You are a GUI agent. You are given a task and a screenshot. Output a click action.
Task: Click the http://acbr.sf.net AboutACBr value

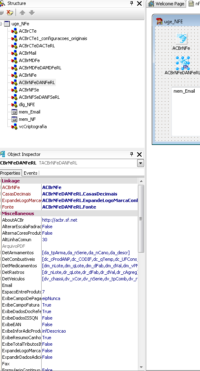coord(60,220)
